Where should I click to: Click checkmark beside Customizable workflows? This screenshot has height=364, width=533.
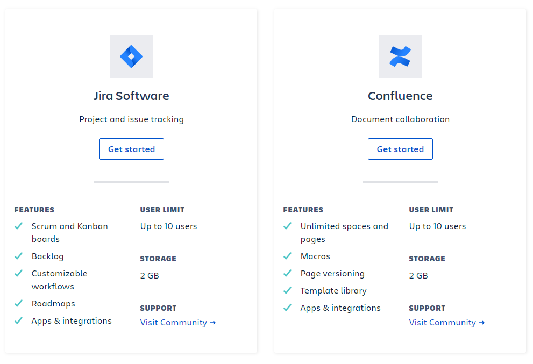pos(18,273)
